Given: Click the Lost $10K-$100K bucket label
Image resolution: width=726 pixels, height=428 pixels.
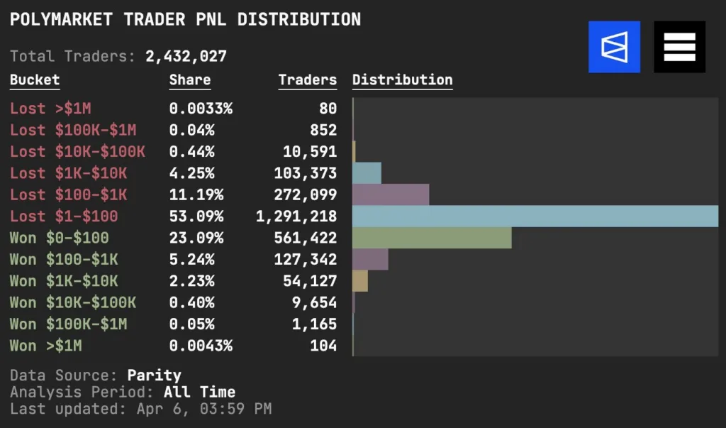Looking at the screenshot, I should point(77,151).
